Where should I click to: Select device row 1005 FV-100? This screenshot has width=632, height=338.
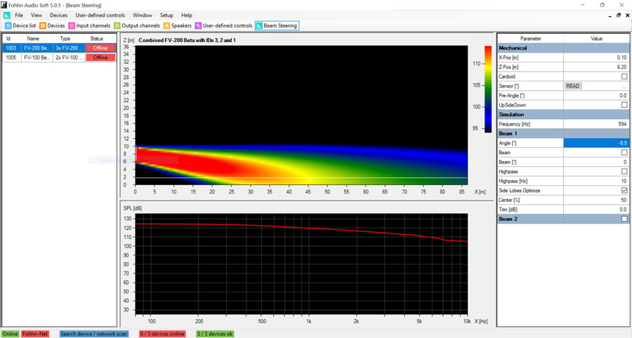59,58
